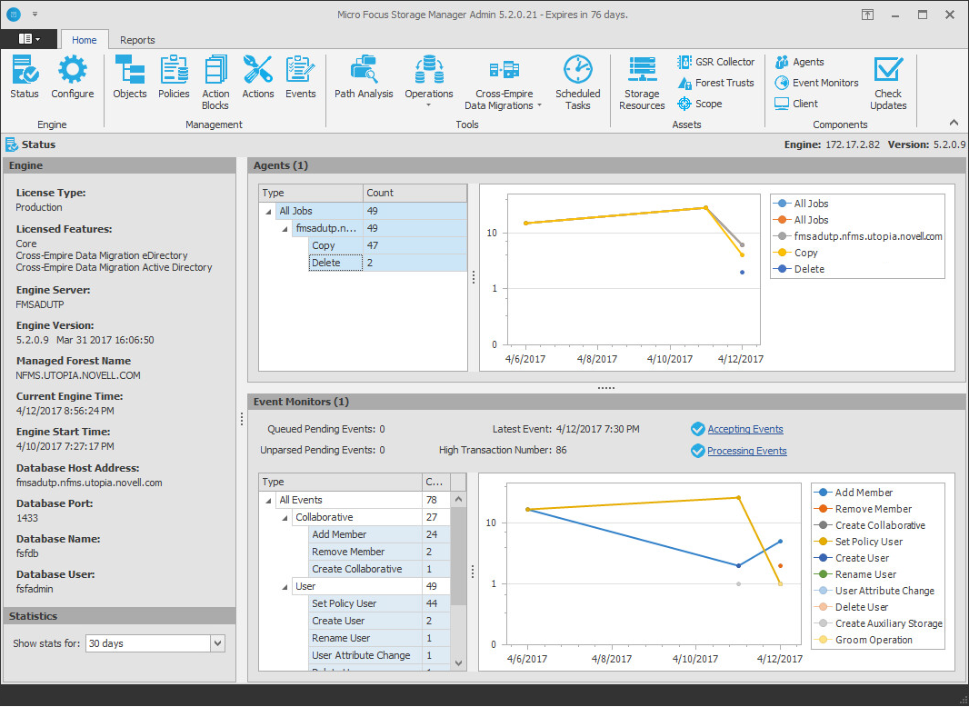
Task: Collapse the ribbon with the arrow
Action: click(954, 123)
